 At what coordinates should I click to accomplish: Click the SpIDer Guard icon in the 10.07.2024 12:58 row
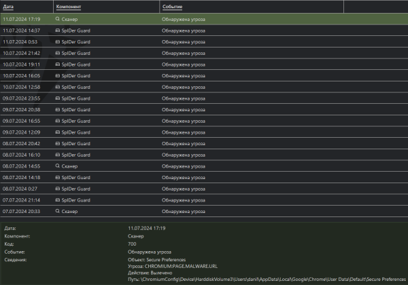click(x=58, y=87)
